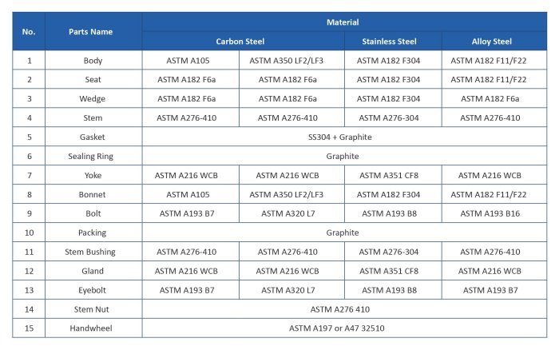Image resolution: width=559 pixels, height=350 pixels.
Task: Select the "Wedge" part name cell
Action: coord(93,98)
